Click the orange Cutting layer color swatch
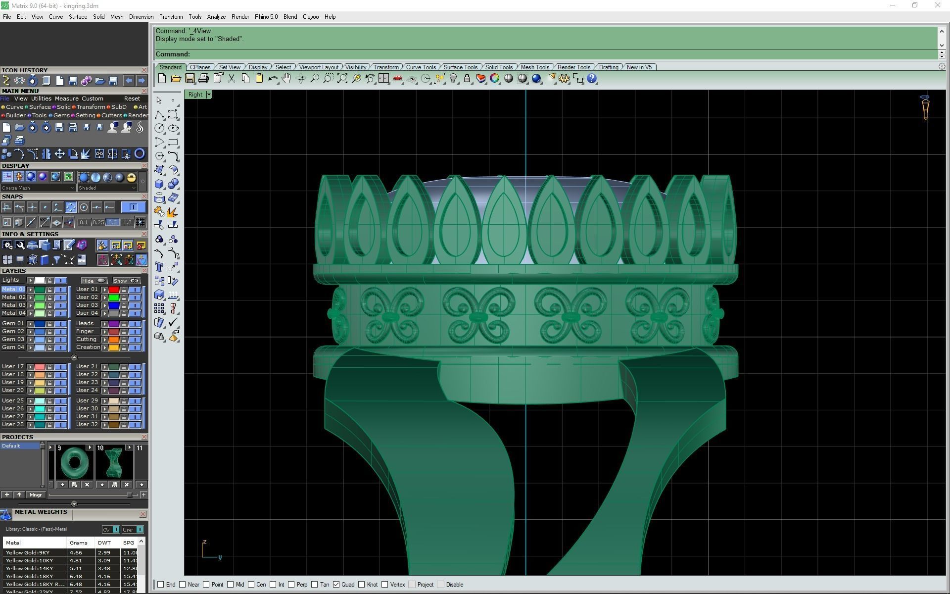This screenshot has width=950, height=594. click(x=114, y=340)
